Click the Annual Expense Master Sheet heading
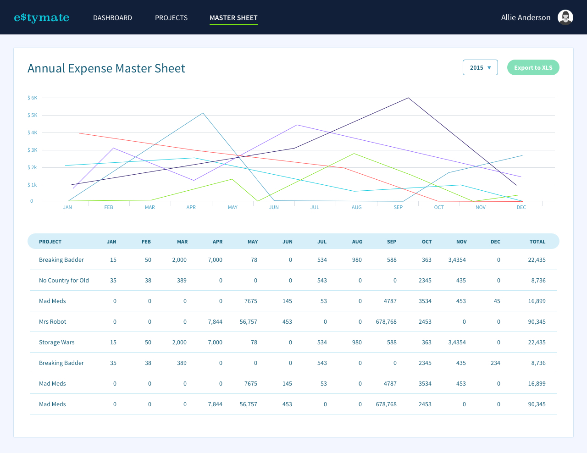The image size is (587, 453). pos(106,68)
